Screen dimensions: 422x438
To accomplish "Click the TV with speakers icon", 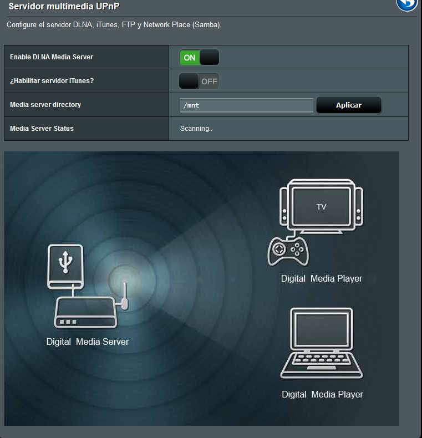I will 322,206.
